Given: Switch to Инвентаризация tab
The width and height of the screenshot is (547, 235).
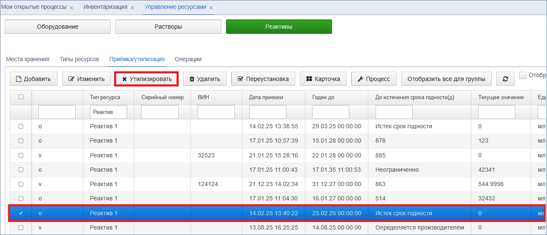Looking at the screenshot, I should click(105, 7).
